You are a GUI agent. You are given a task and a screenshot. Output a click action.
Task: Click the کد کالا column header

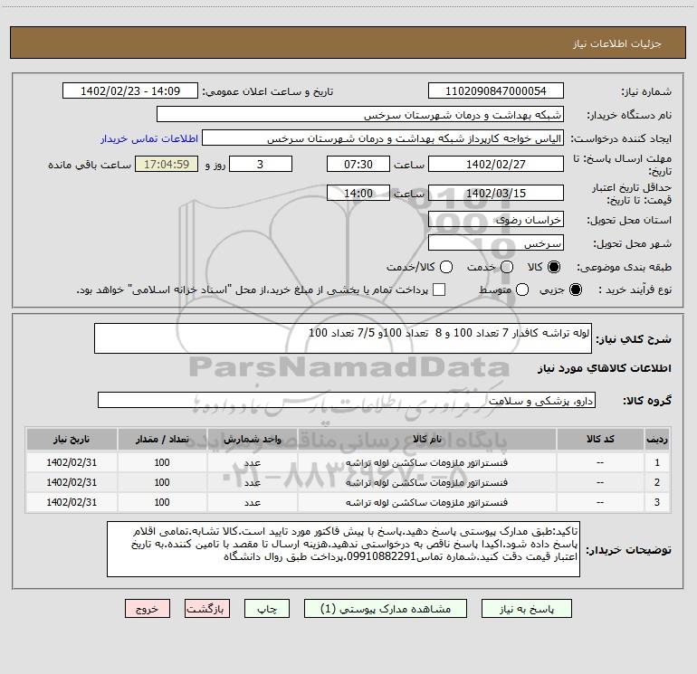(600, 439)
